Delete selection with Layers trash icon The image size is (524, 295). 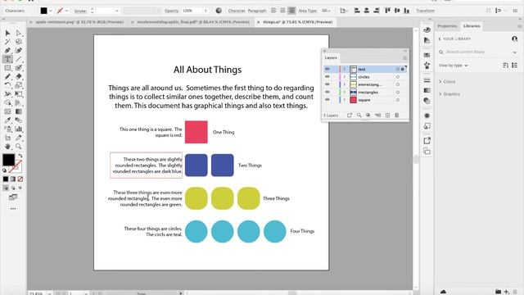click(396, 116)
